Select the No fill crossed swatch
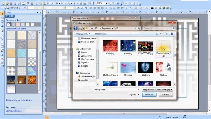Image resolution: width=211 pixels, height=119 pixels. click(x=9, y=24)
